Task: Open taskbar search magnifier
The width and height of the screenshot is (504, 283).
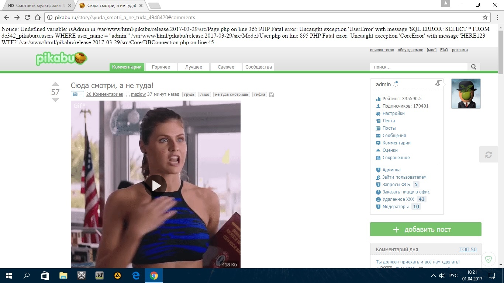Action: click(27, 275)
